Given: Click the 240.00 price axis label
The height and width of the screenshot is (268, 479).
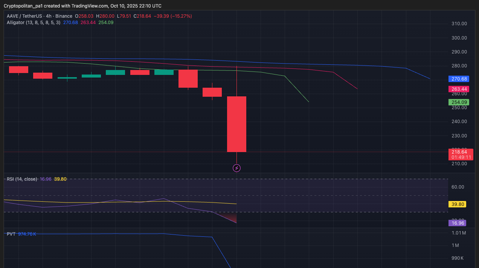Looking at the screenshot, I should [x=459, y=122].
